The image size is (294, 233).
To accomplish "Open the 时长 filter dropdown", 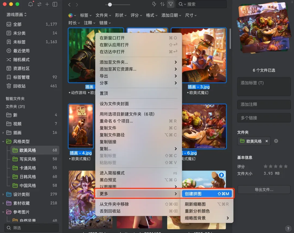I will tap(74, 23).
